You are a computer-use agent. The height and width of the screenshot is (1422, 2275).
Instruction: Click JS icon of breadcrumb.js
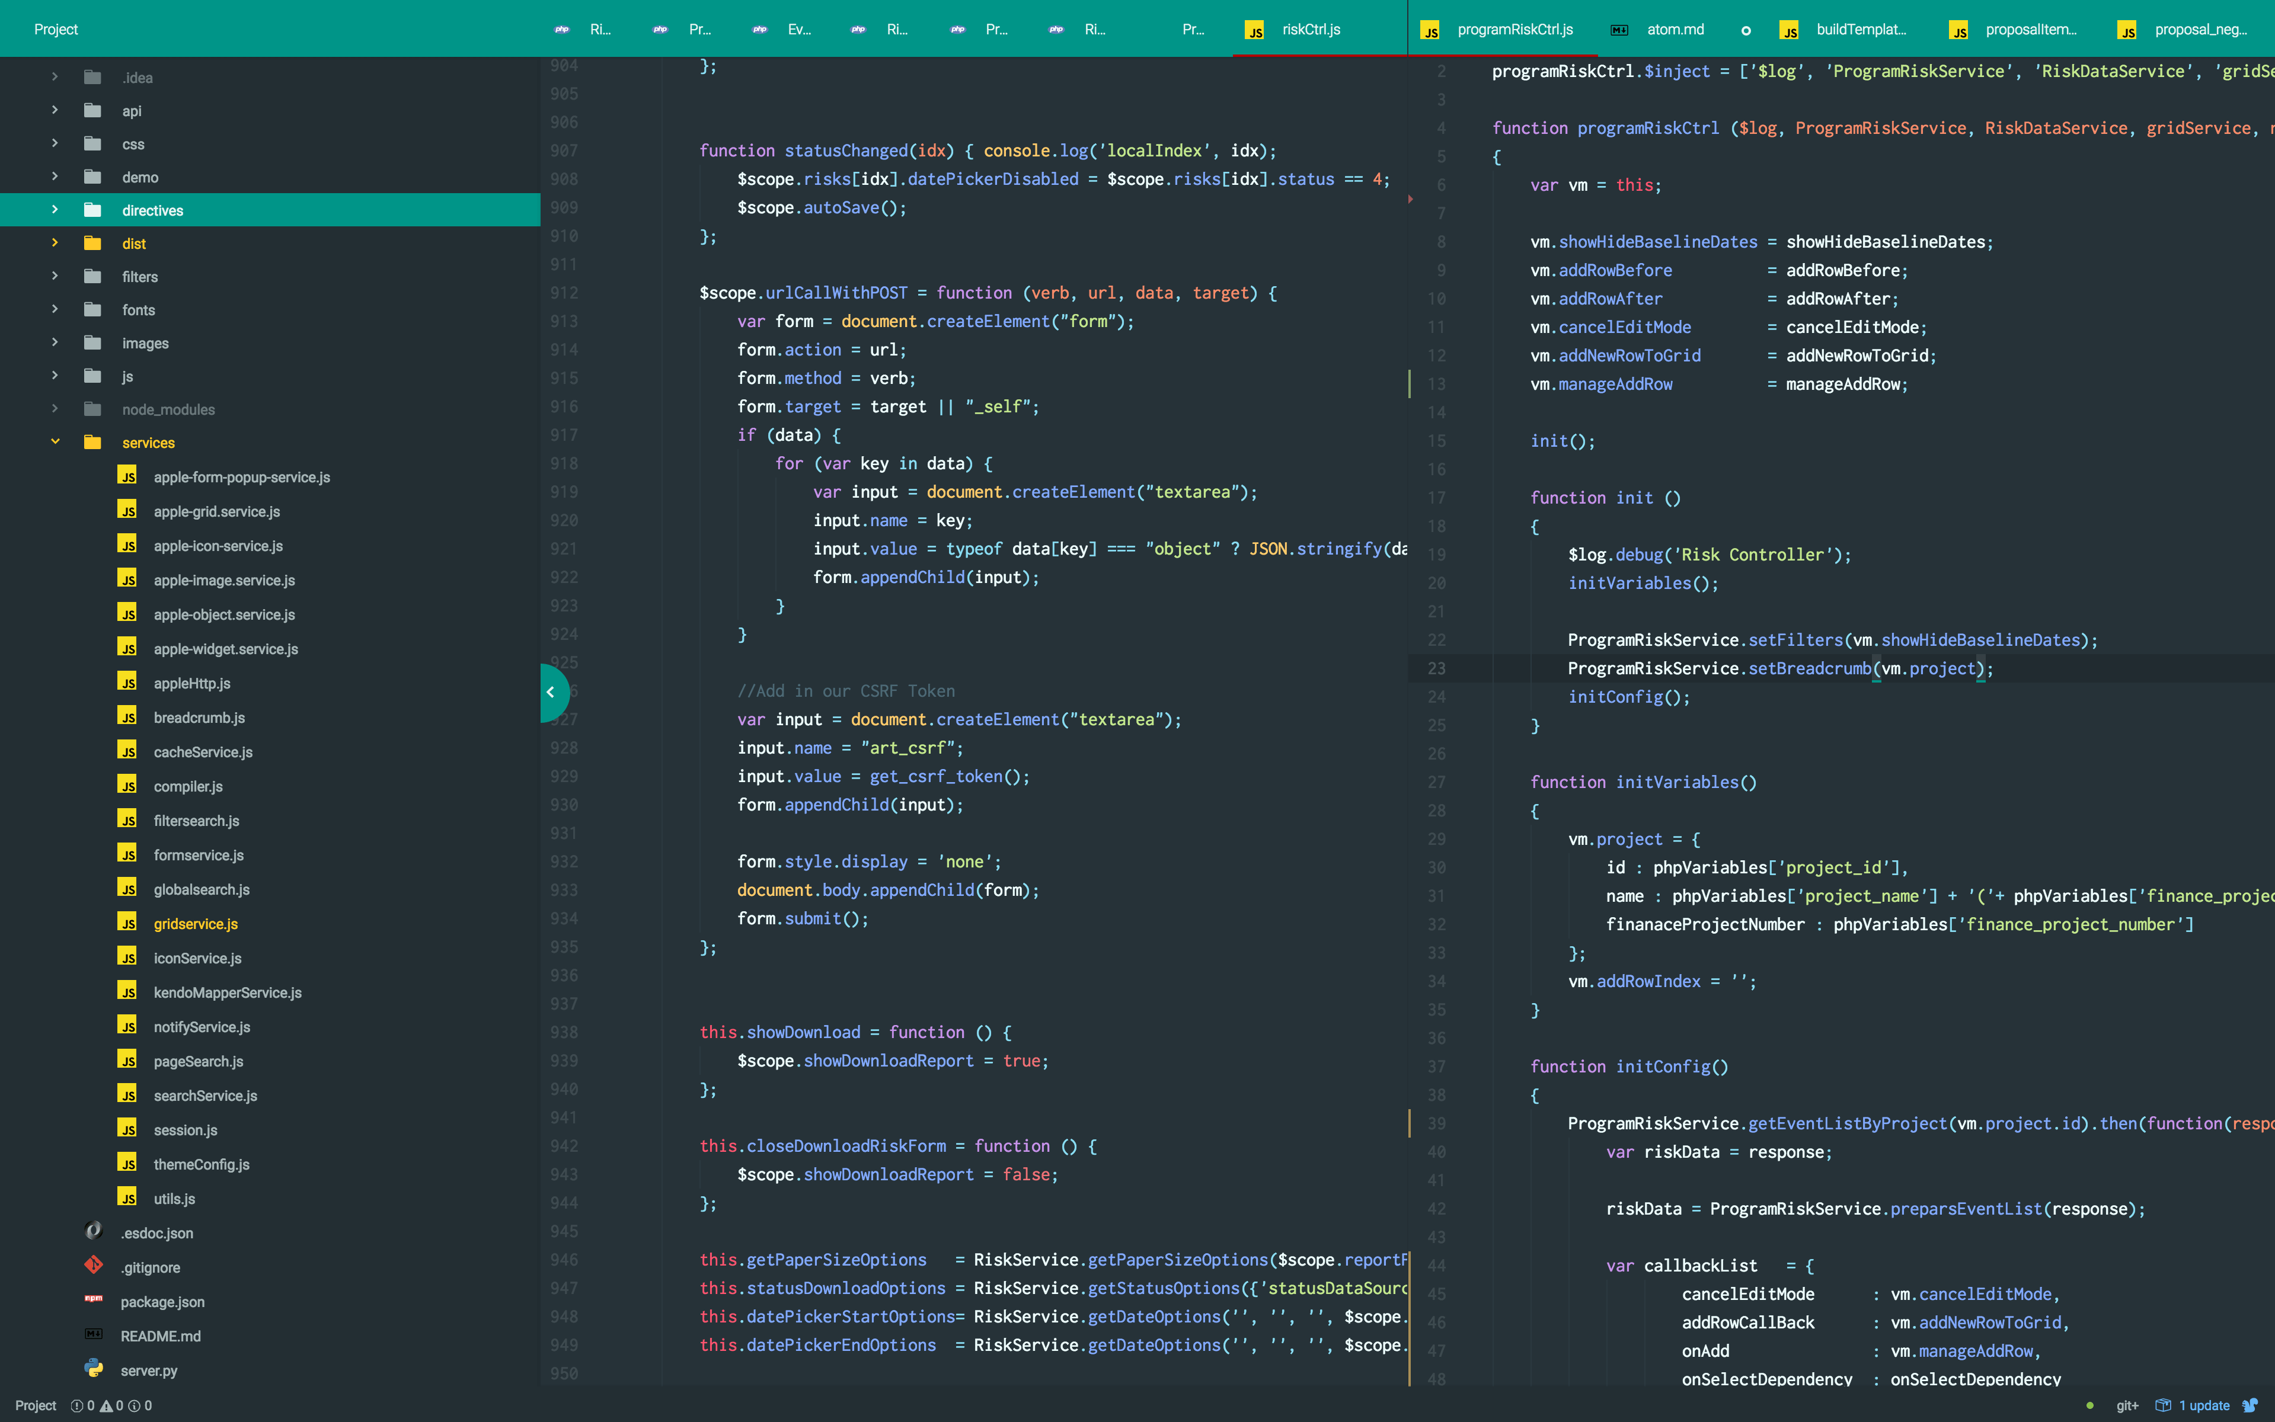tap(128, 716)
